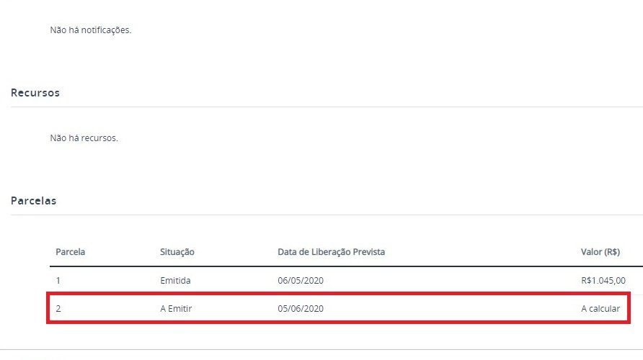Select the Recursos section heading
643x360 pixels.
[35, 93]
